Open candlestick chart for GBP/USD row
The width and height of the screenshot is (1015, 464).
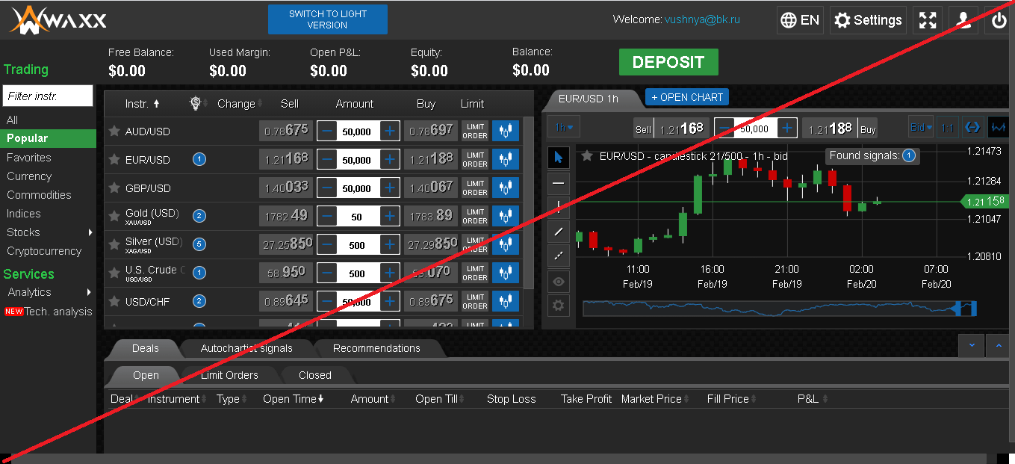pyautogui.click(x=506, y=188)
